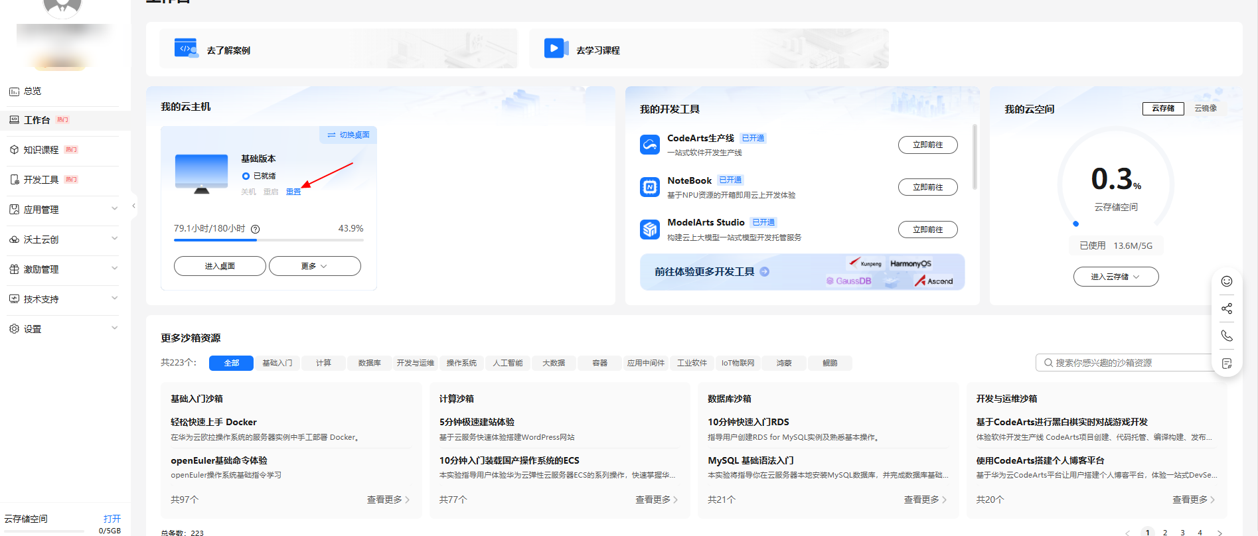Open MySQL 基础语法入门 sandbox

click(x=751, y=460)
